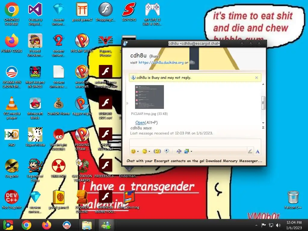Open the emoticon picker in the chat toolbar
Image resolution: width=308 pixels, height=231 pixels.
(133, 151)
